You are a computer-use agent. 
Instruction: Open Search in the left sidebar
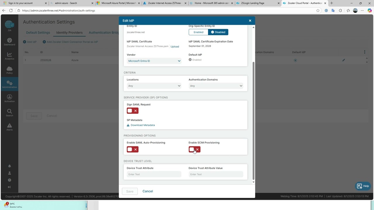click(9, 113)
